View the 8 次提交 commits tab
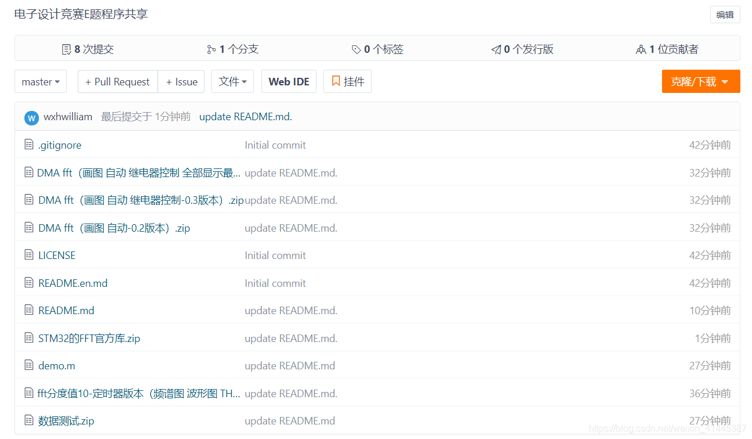This screenshot has height=439, width=752. (88, 49)
